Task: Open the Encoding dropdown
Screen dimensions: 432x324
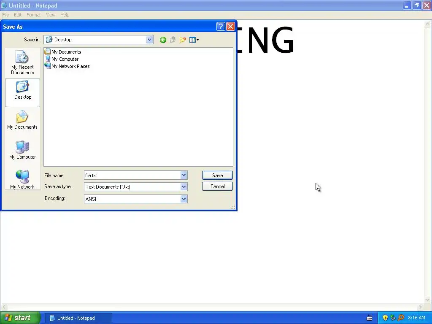Action: click(x=184, y=199)
